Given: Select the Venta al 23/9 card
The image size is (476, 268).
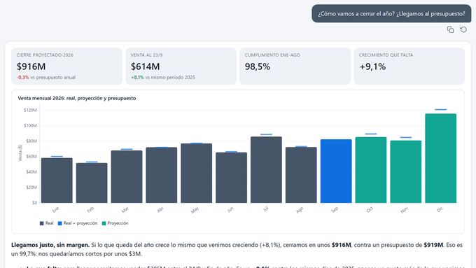Looking at the screenshot, I should [181, 66].
